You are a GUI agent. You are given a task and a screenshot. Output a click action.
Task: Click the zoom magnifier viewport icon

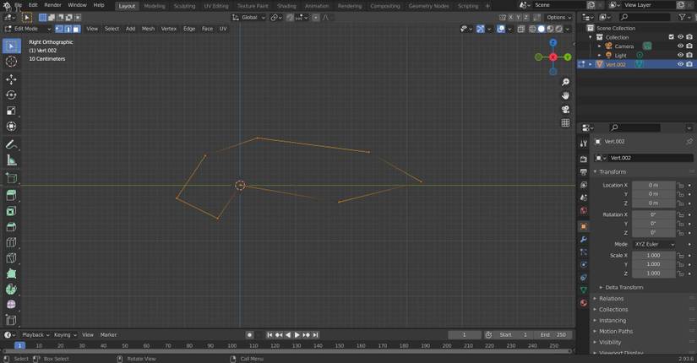(x=565, y=82)
